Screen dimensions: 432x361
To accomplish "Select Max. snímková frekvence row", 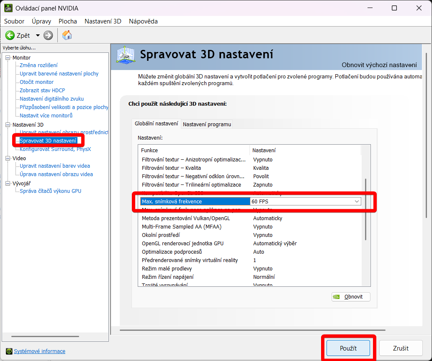I will tap(250, 202).
